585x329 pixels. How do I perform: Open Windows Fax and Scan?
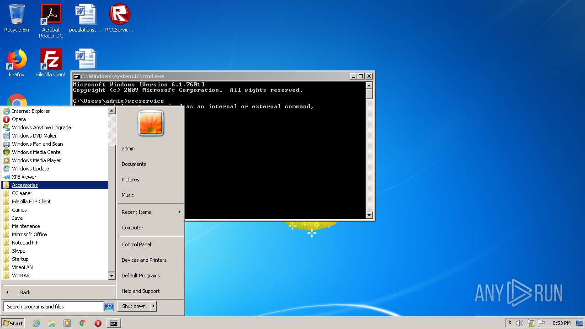tap(55, 144)
